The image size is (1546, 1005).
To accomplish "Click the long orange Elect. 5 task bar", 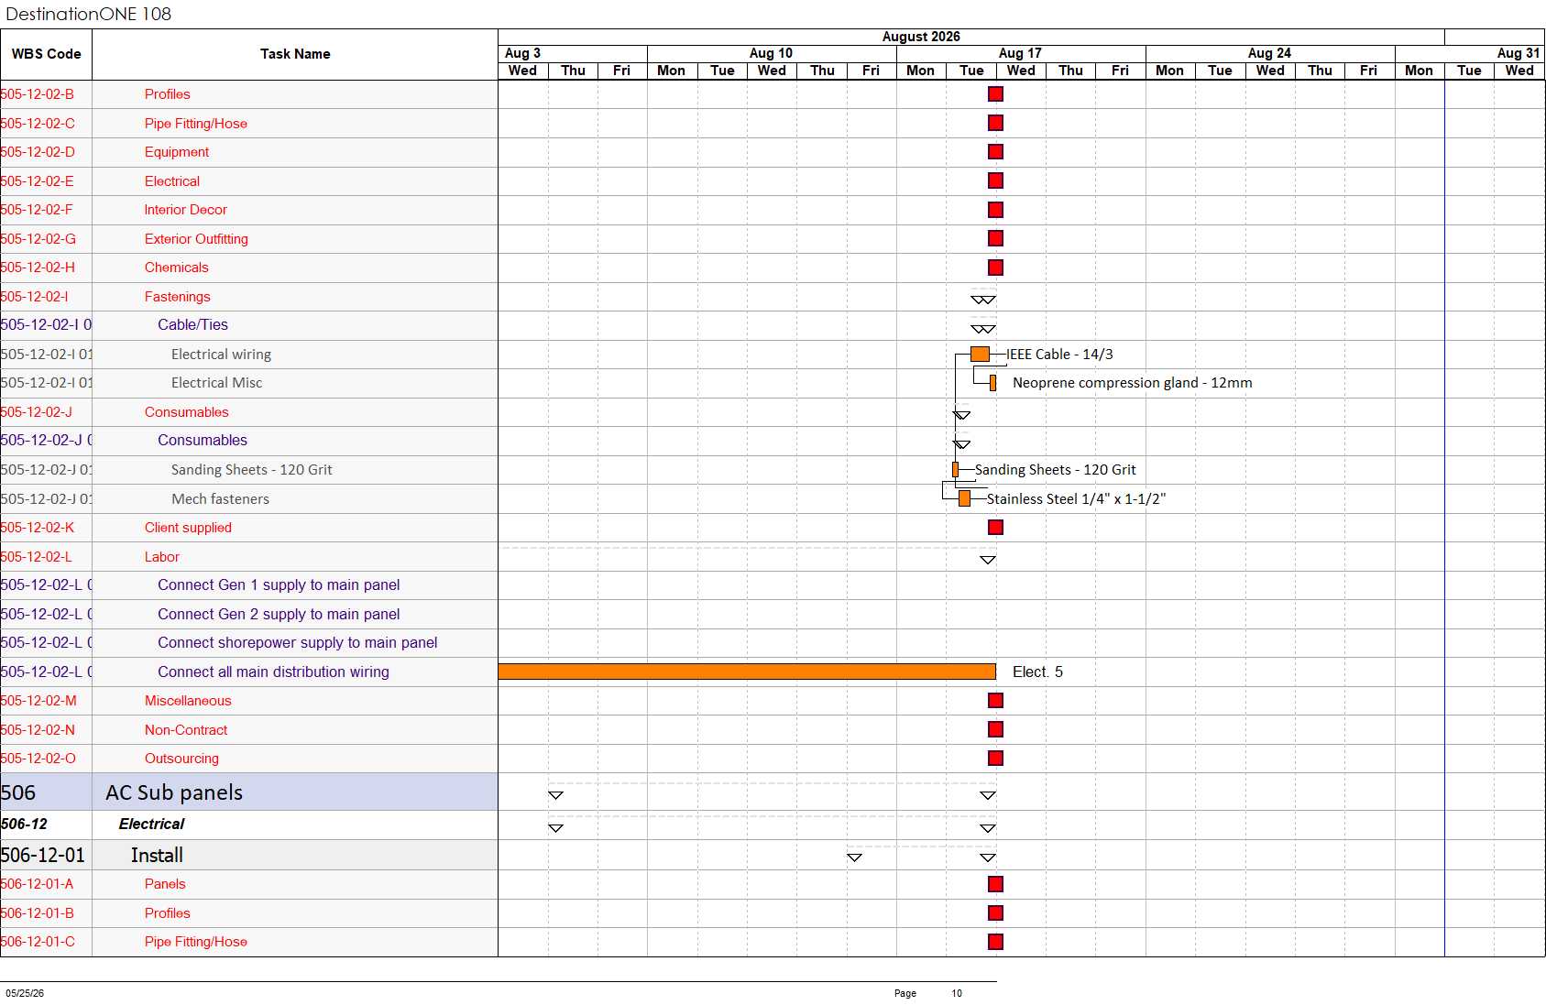I will 747,672.
